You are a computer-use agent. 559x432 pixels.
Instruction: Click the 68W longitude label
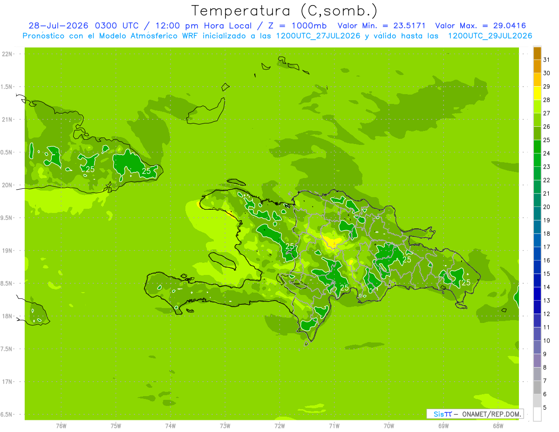point(498,426)
